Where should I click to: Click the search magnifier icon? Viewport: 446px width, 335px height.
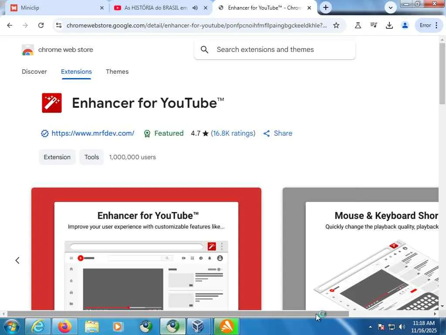(x=205, y=50)
